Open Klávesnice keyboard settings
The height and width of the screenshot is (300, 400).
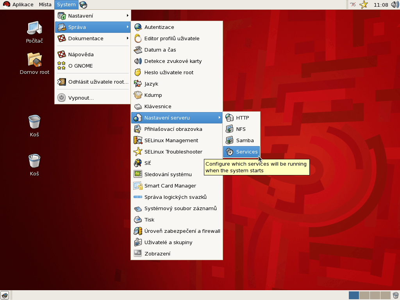coord(177,106)
